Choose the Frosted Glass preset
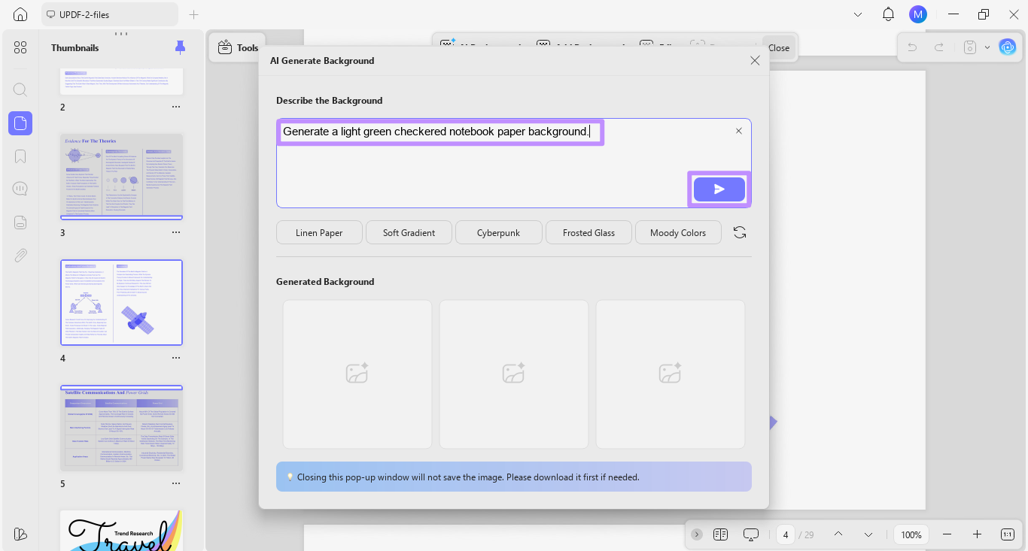 coord(589,232)
